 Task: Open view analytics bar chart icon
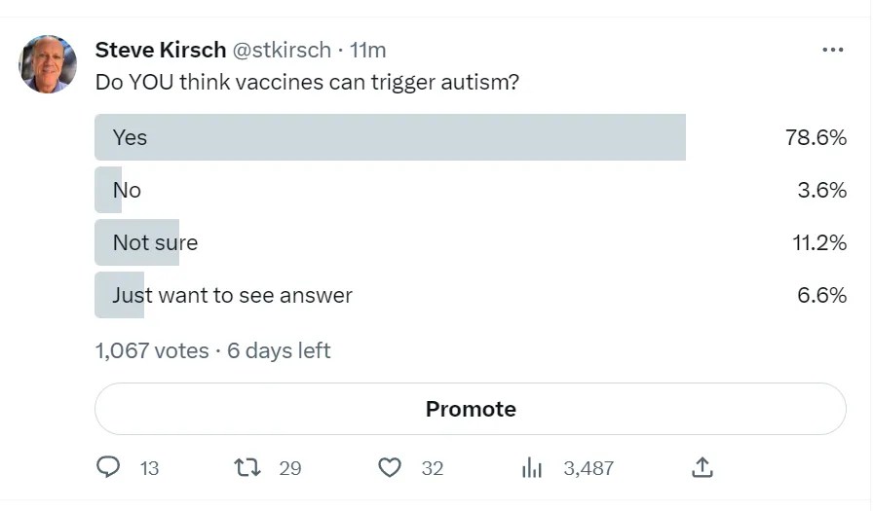pyautogui.click(x=532, y=468)
